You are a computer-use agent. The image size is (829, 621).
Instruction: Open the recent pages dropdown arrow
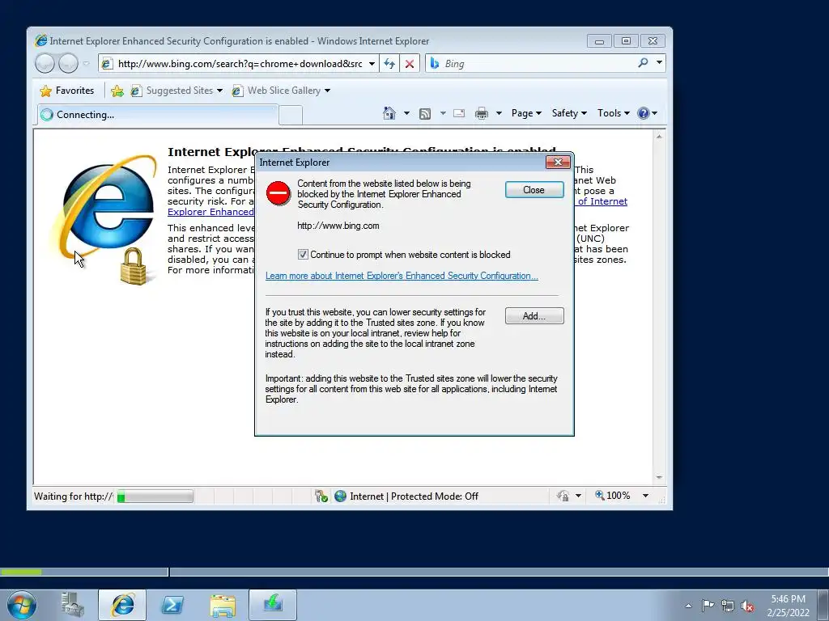pyautogui.click(x=86, y=64)
